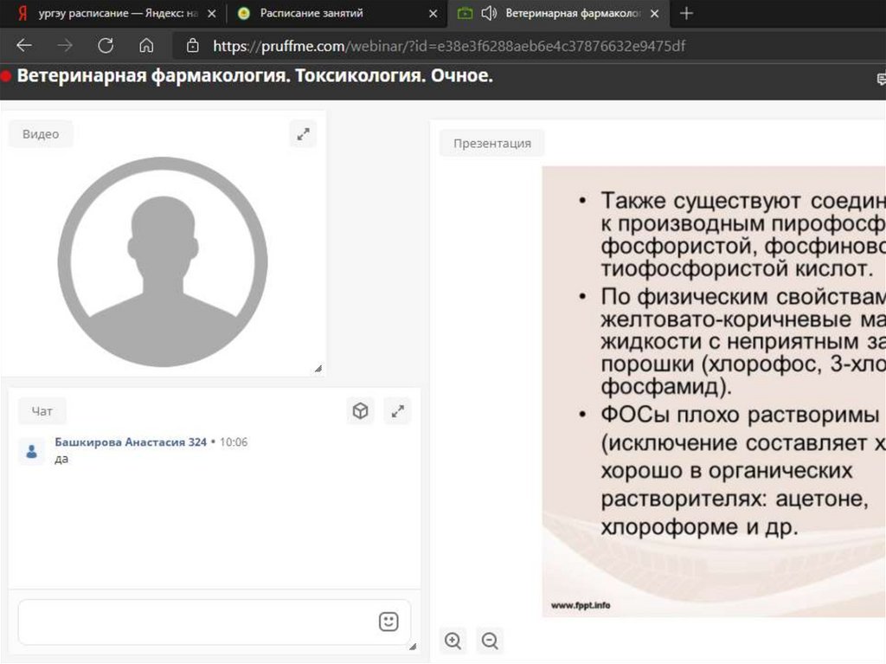
Task: Open the browser home page
Action: tap(146, 46)
